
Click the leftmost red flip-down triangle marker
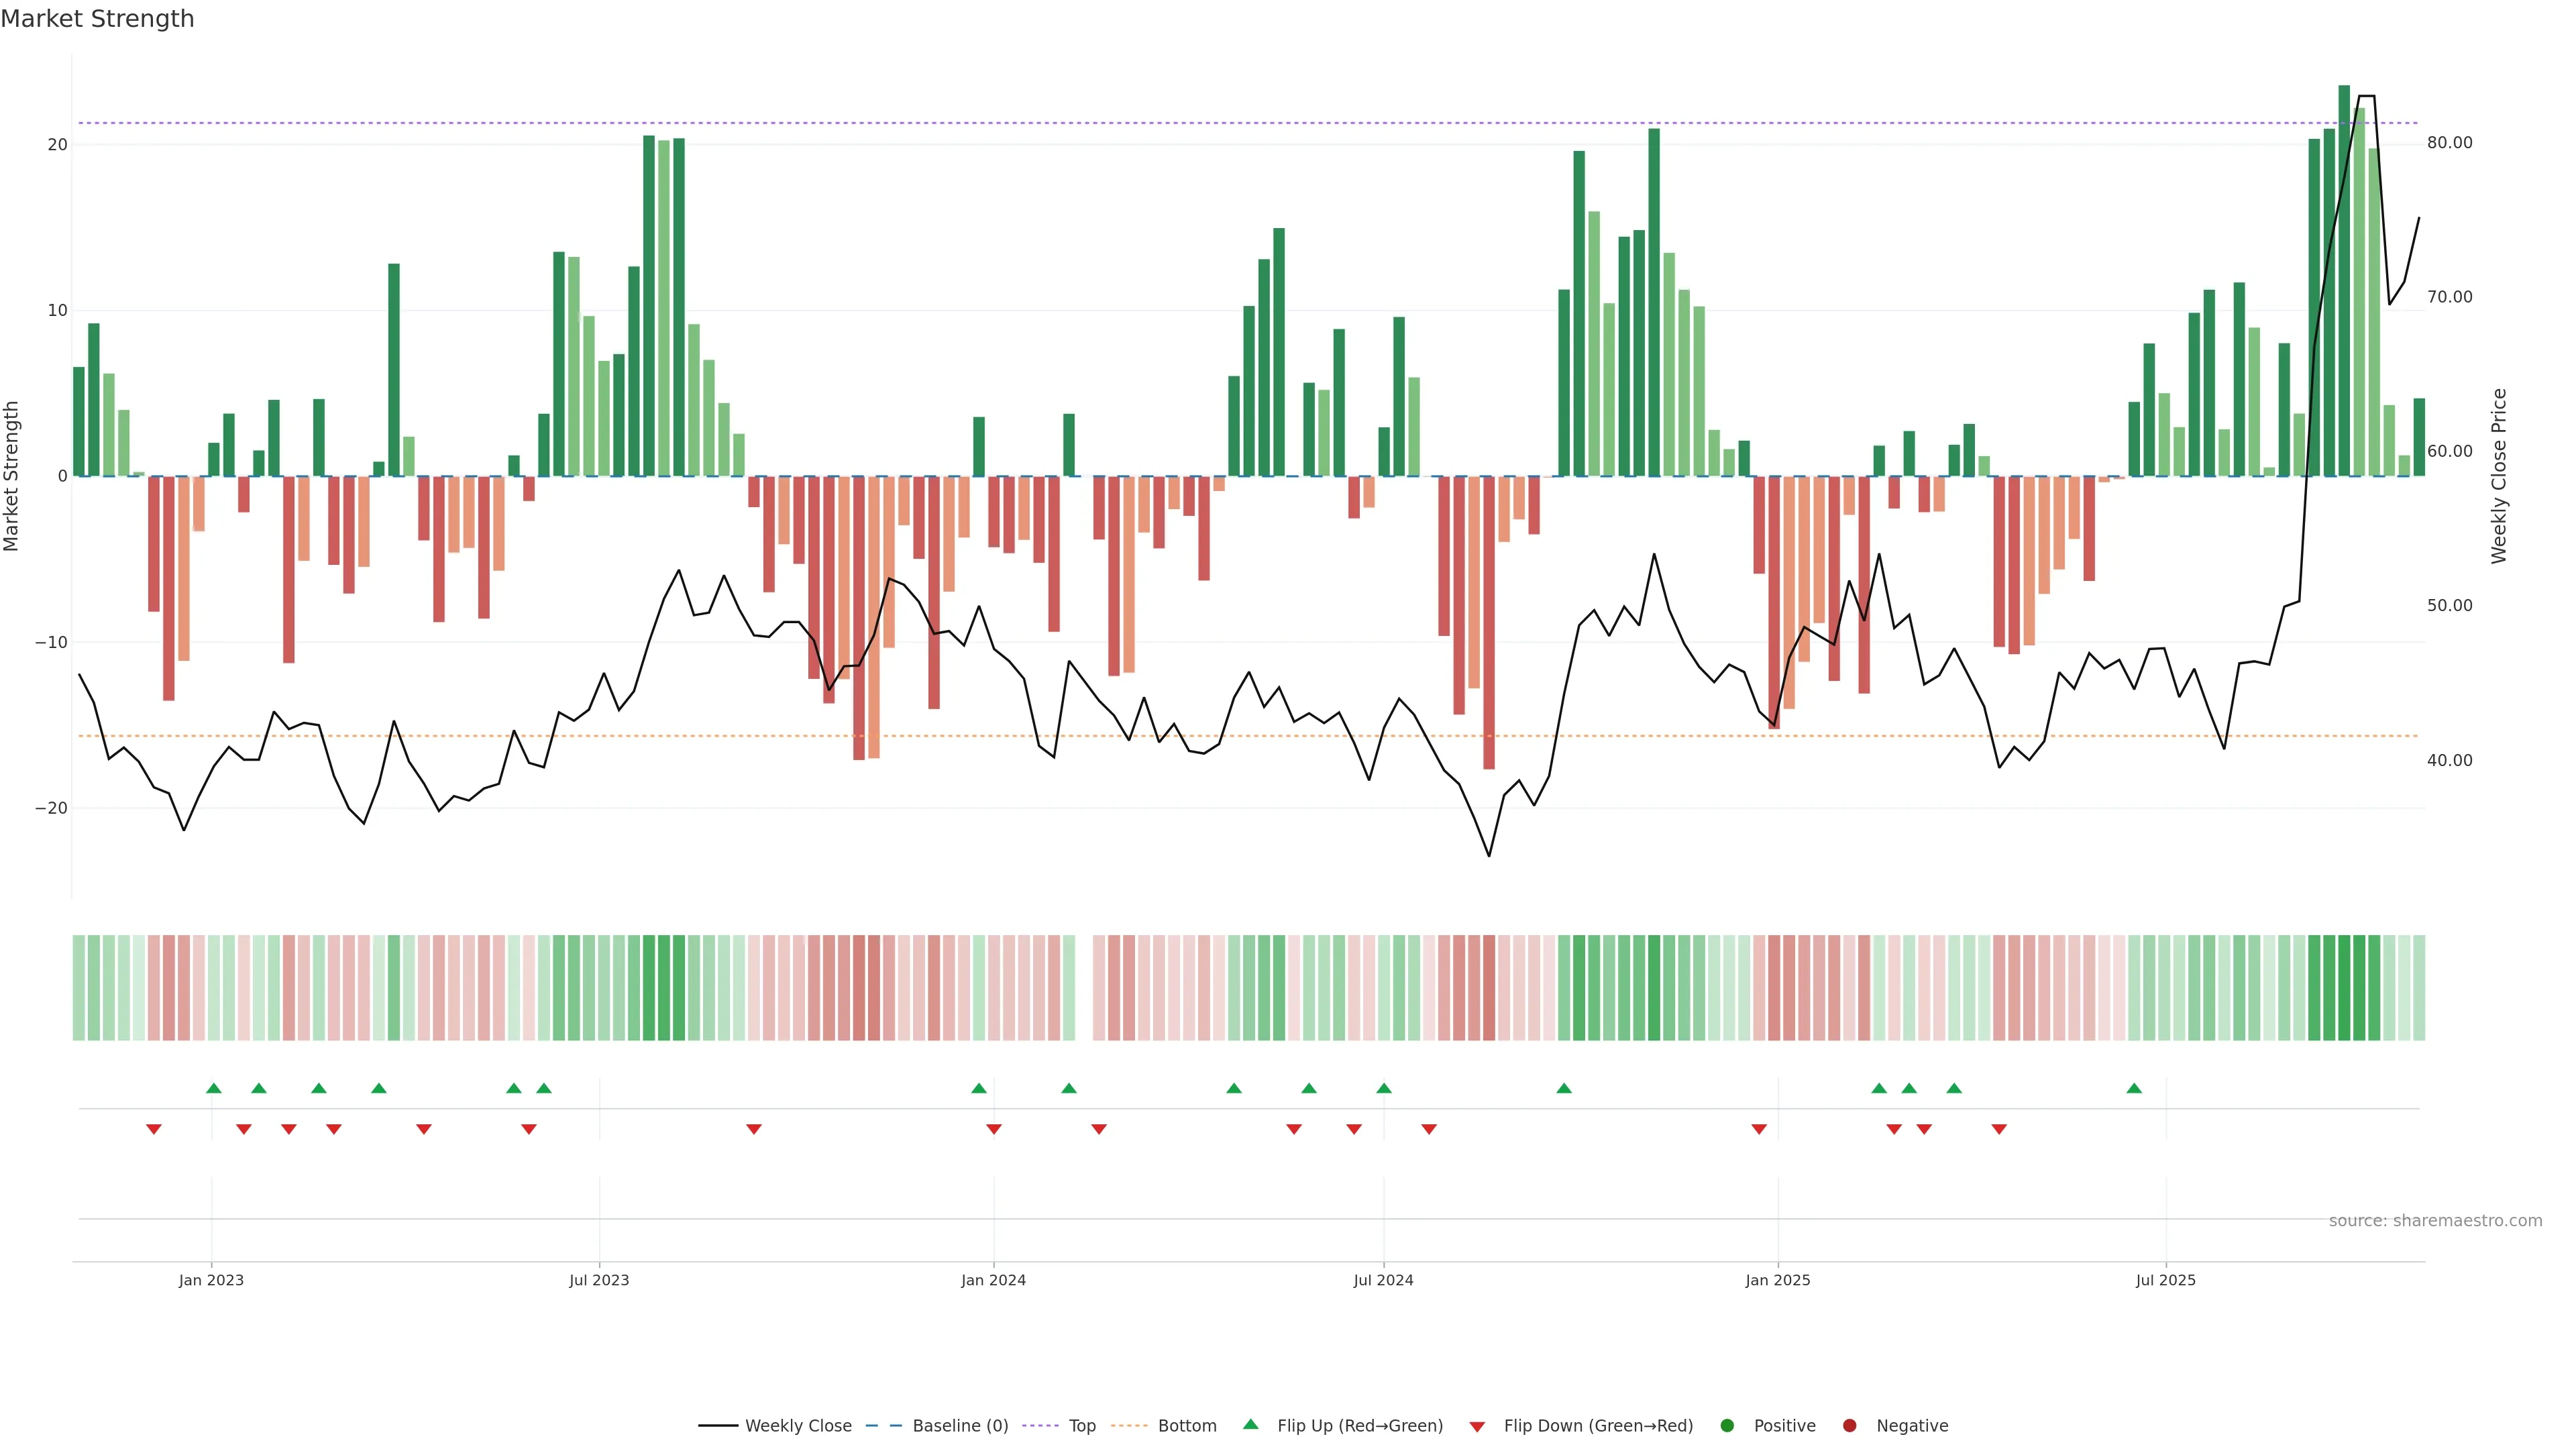(x=154, y=1129)
